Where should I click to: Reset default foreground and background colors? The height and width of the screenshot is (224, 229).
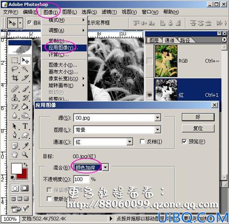pyautogui.click(x=13, y=177)
